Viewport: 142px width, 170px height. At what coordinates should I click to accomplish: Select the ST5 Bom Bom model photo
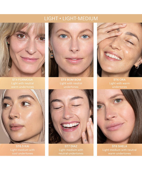click(71, 50)
